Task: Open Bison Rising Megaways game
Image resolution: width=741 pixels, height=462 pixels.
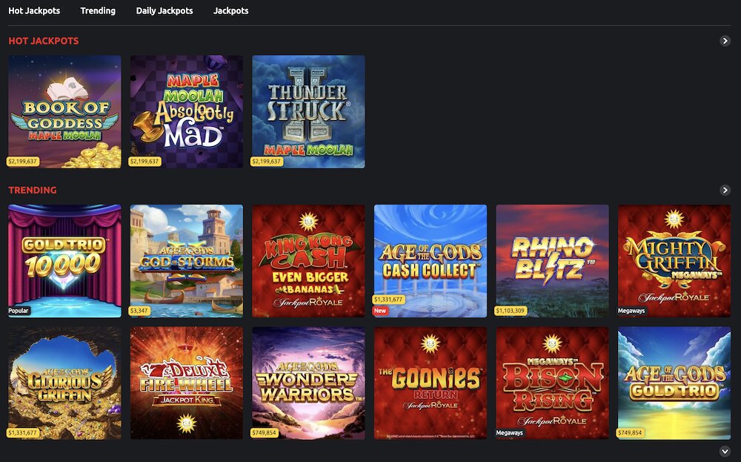Action: pyautogui.click(x=553, y=383)
